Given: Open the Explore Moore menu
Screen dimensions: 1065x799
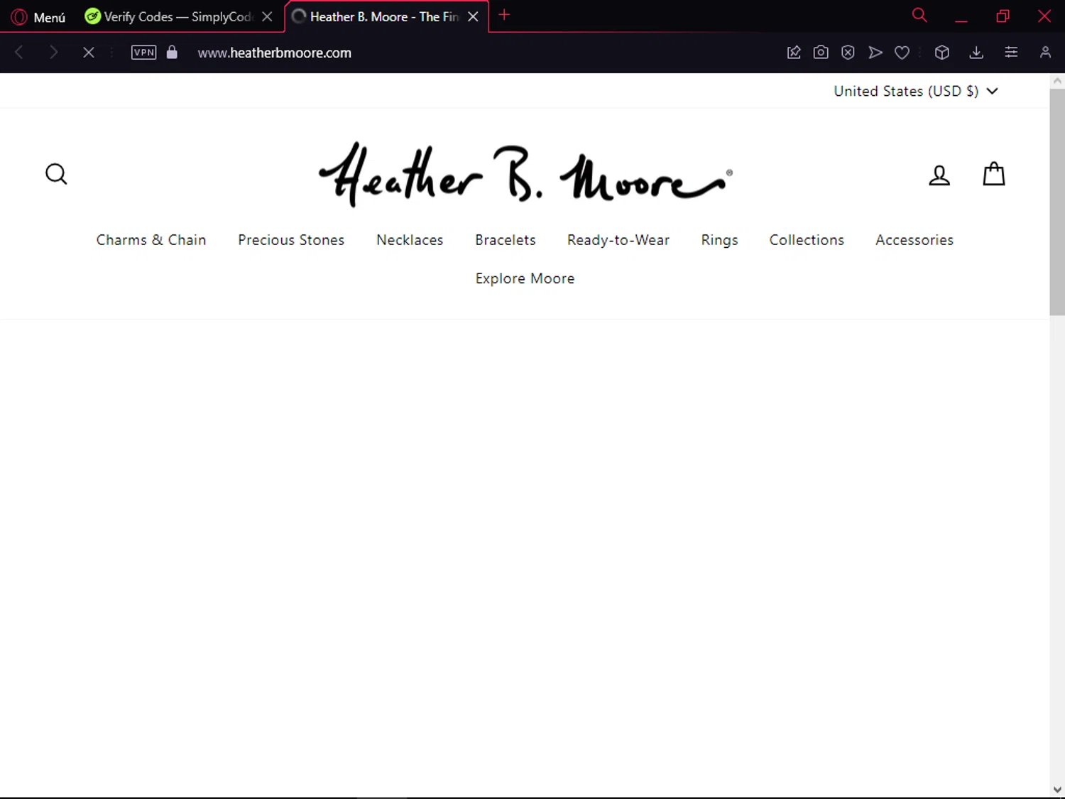Looking at the screenshot, I should (x=525, y=278).
